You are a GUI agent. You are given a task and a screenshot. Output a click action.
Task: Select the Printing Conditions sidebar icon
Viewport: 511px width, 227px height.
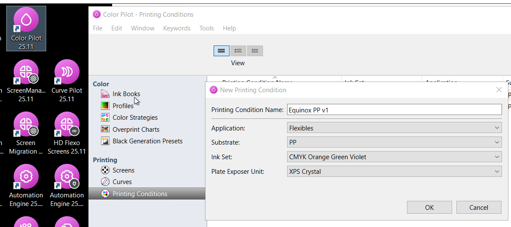click(105, 194)
